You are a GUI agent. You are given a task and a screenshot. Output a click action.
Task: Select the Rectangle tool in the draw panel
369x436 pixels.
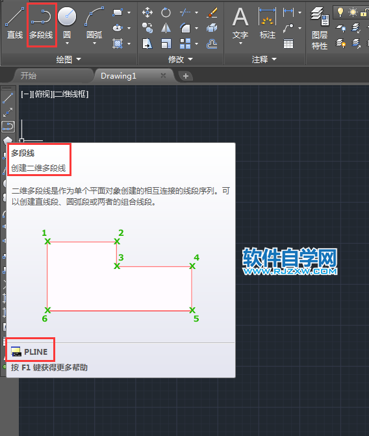(x=118, y=12)
